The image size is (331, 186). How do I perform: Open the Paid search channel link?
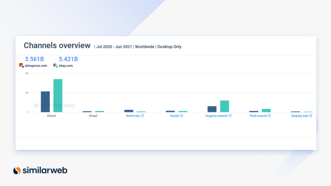(x=258, y=116)
